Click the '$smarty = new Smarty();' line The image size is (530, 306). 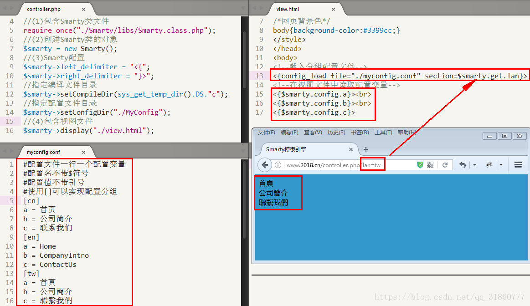[x=70, y=49]
